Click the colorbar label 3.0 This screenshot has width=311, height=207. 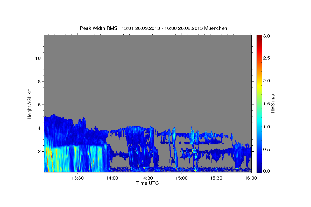267,36
